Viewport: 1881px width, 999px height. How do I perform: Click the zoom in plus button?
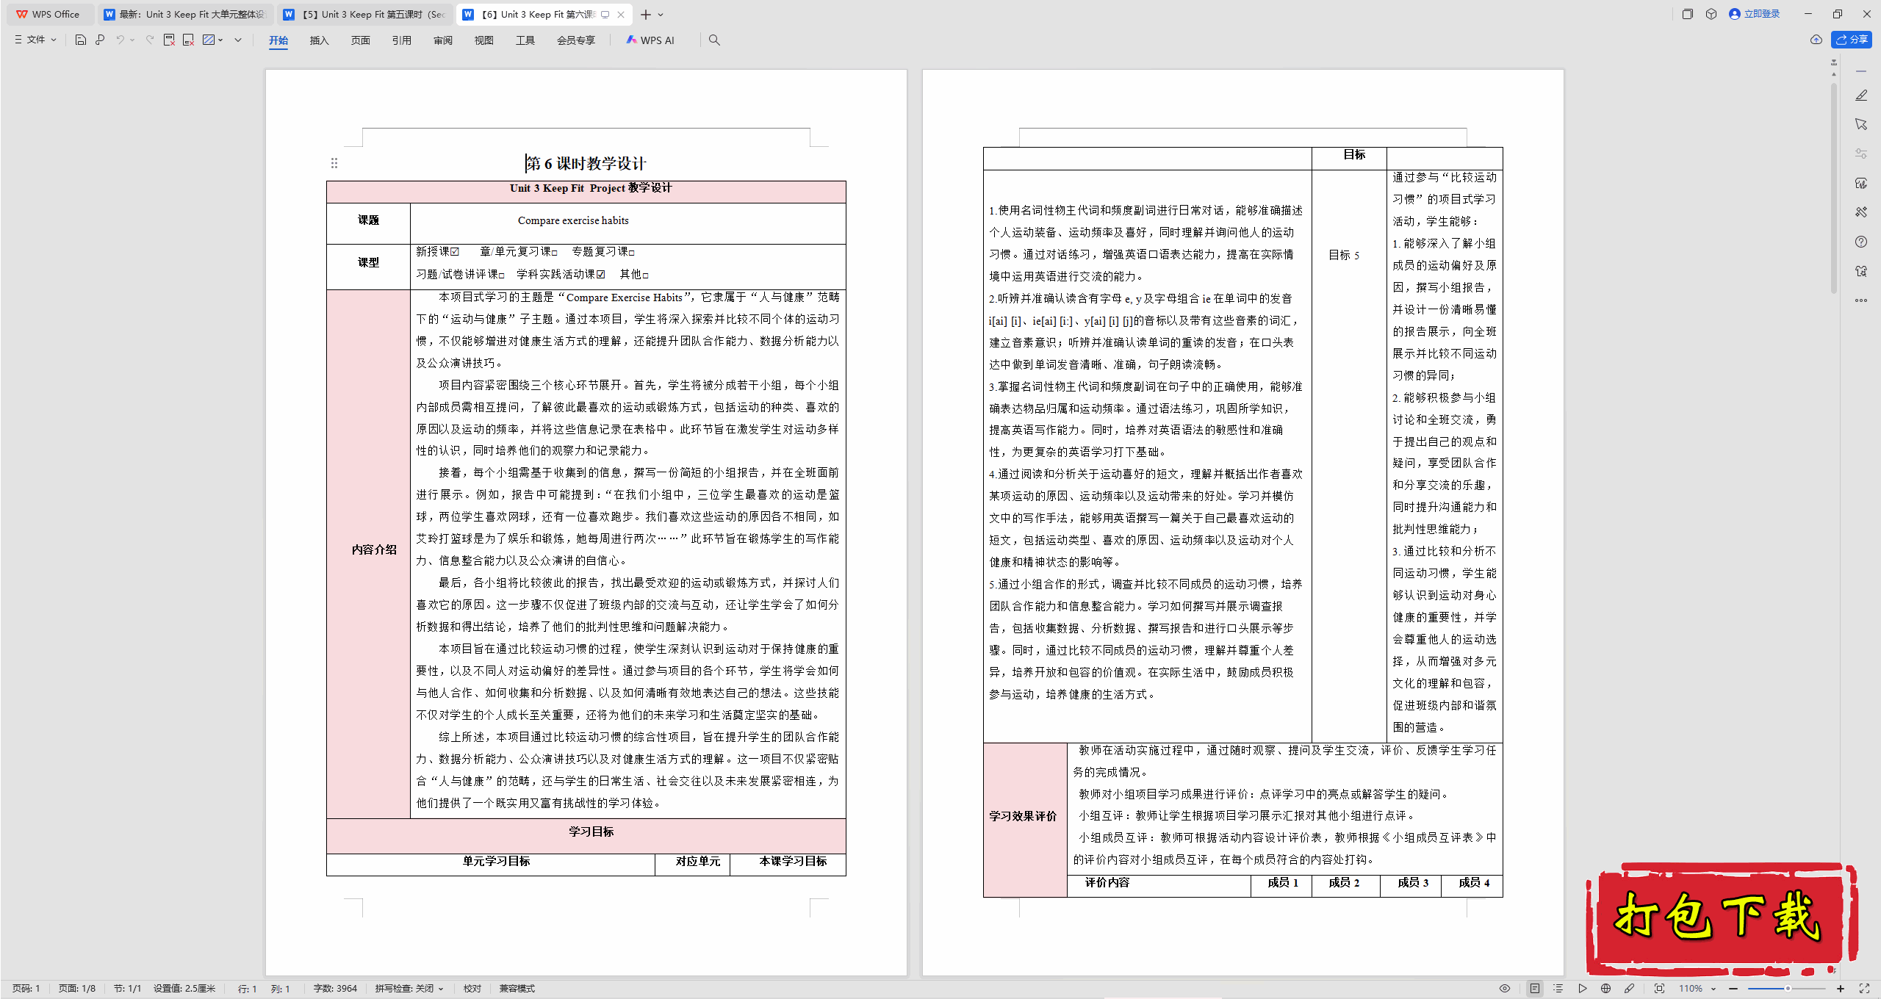(1841, 989)
